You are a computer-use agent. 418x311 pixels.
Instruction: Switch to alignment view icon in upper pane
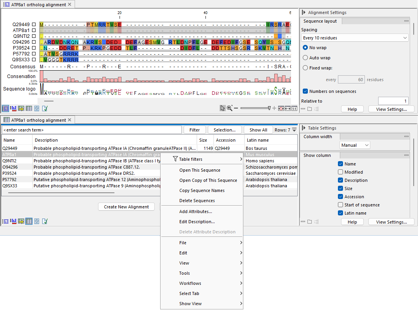click(5, 108)
